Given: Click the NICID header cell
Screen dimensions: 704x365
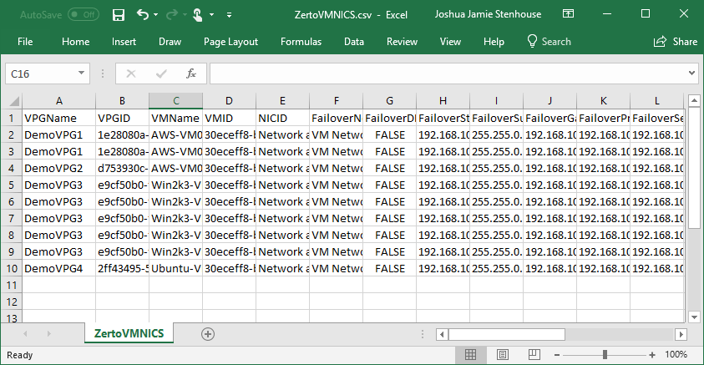Looking at the screenshot, I should [x=282, y=119].
